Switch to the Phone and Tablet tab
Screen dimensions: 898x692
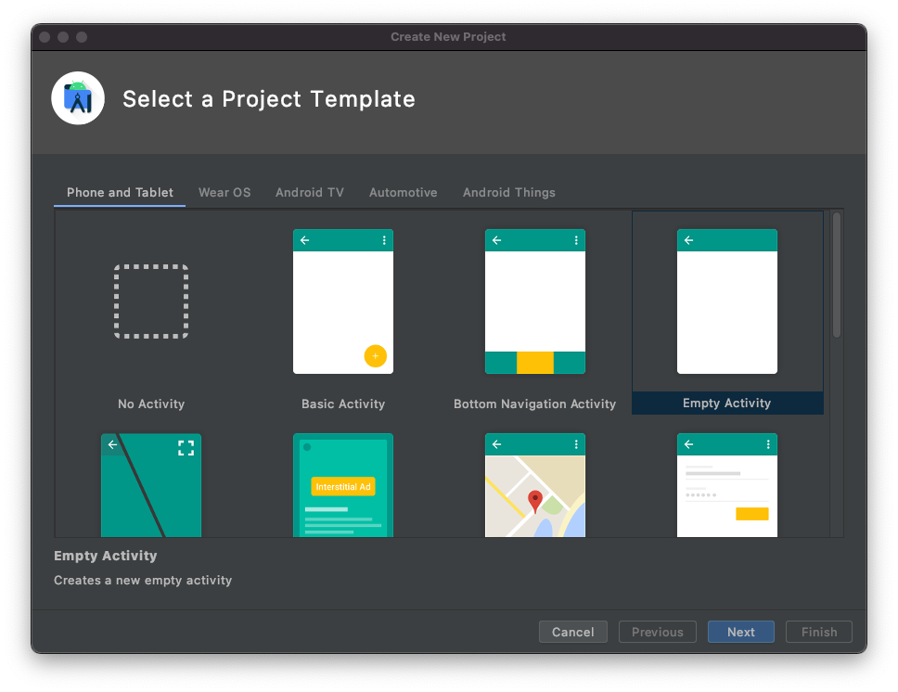(120, 192)
